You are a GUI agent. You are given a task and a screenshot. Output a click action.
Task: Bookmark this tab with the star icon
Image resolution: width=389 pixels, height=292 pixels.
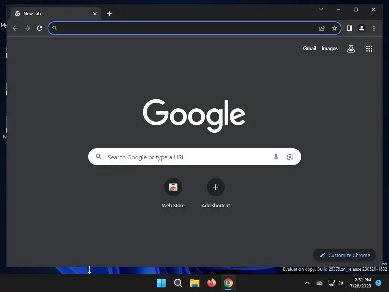(334, 28)
